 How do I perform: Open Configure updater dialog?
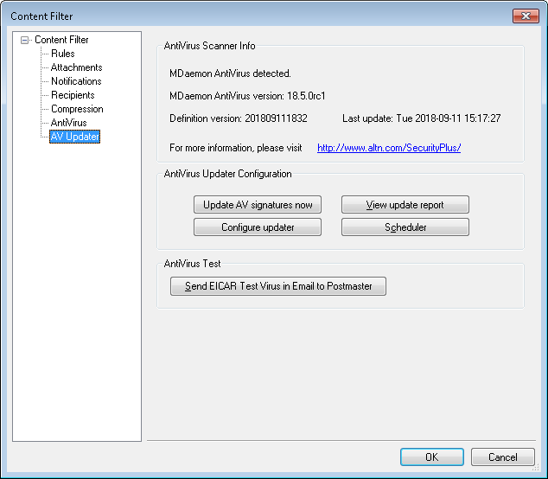click(x=258, y=227)
